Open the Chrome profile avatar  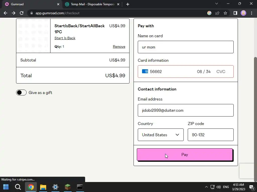[243, 13]
